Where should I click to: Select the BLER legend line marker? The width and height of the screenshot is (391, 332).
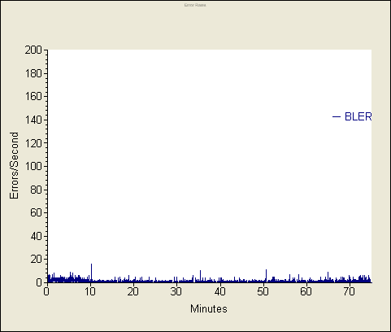coord(337,116)
